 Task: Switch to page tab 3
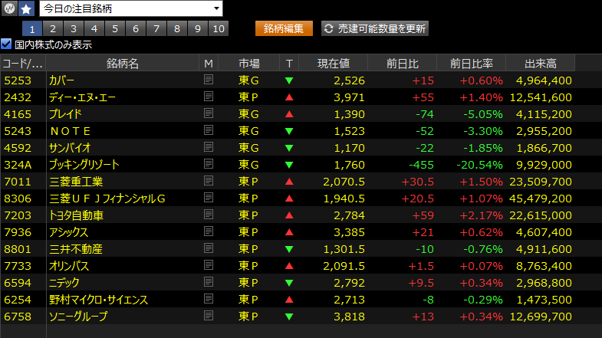tap(74, 29)
